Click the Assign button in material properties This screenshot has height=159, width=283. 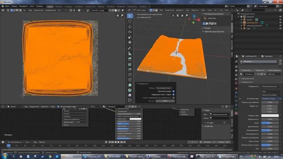pos(246,70)
